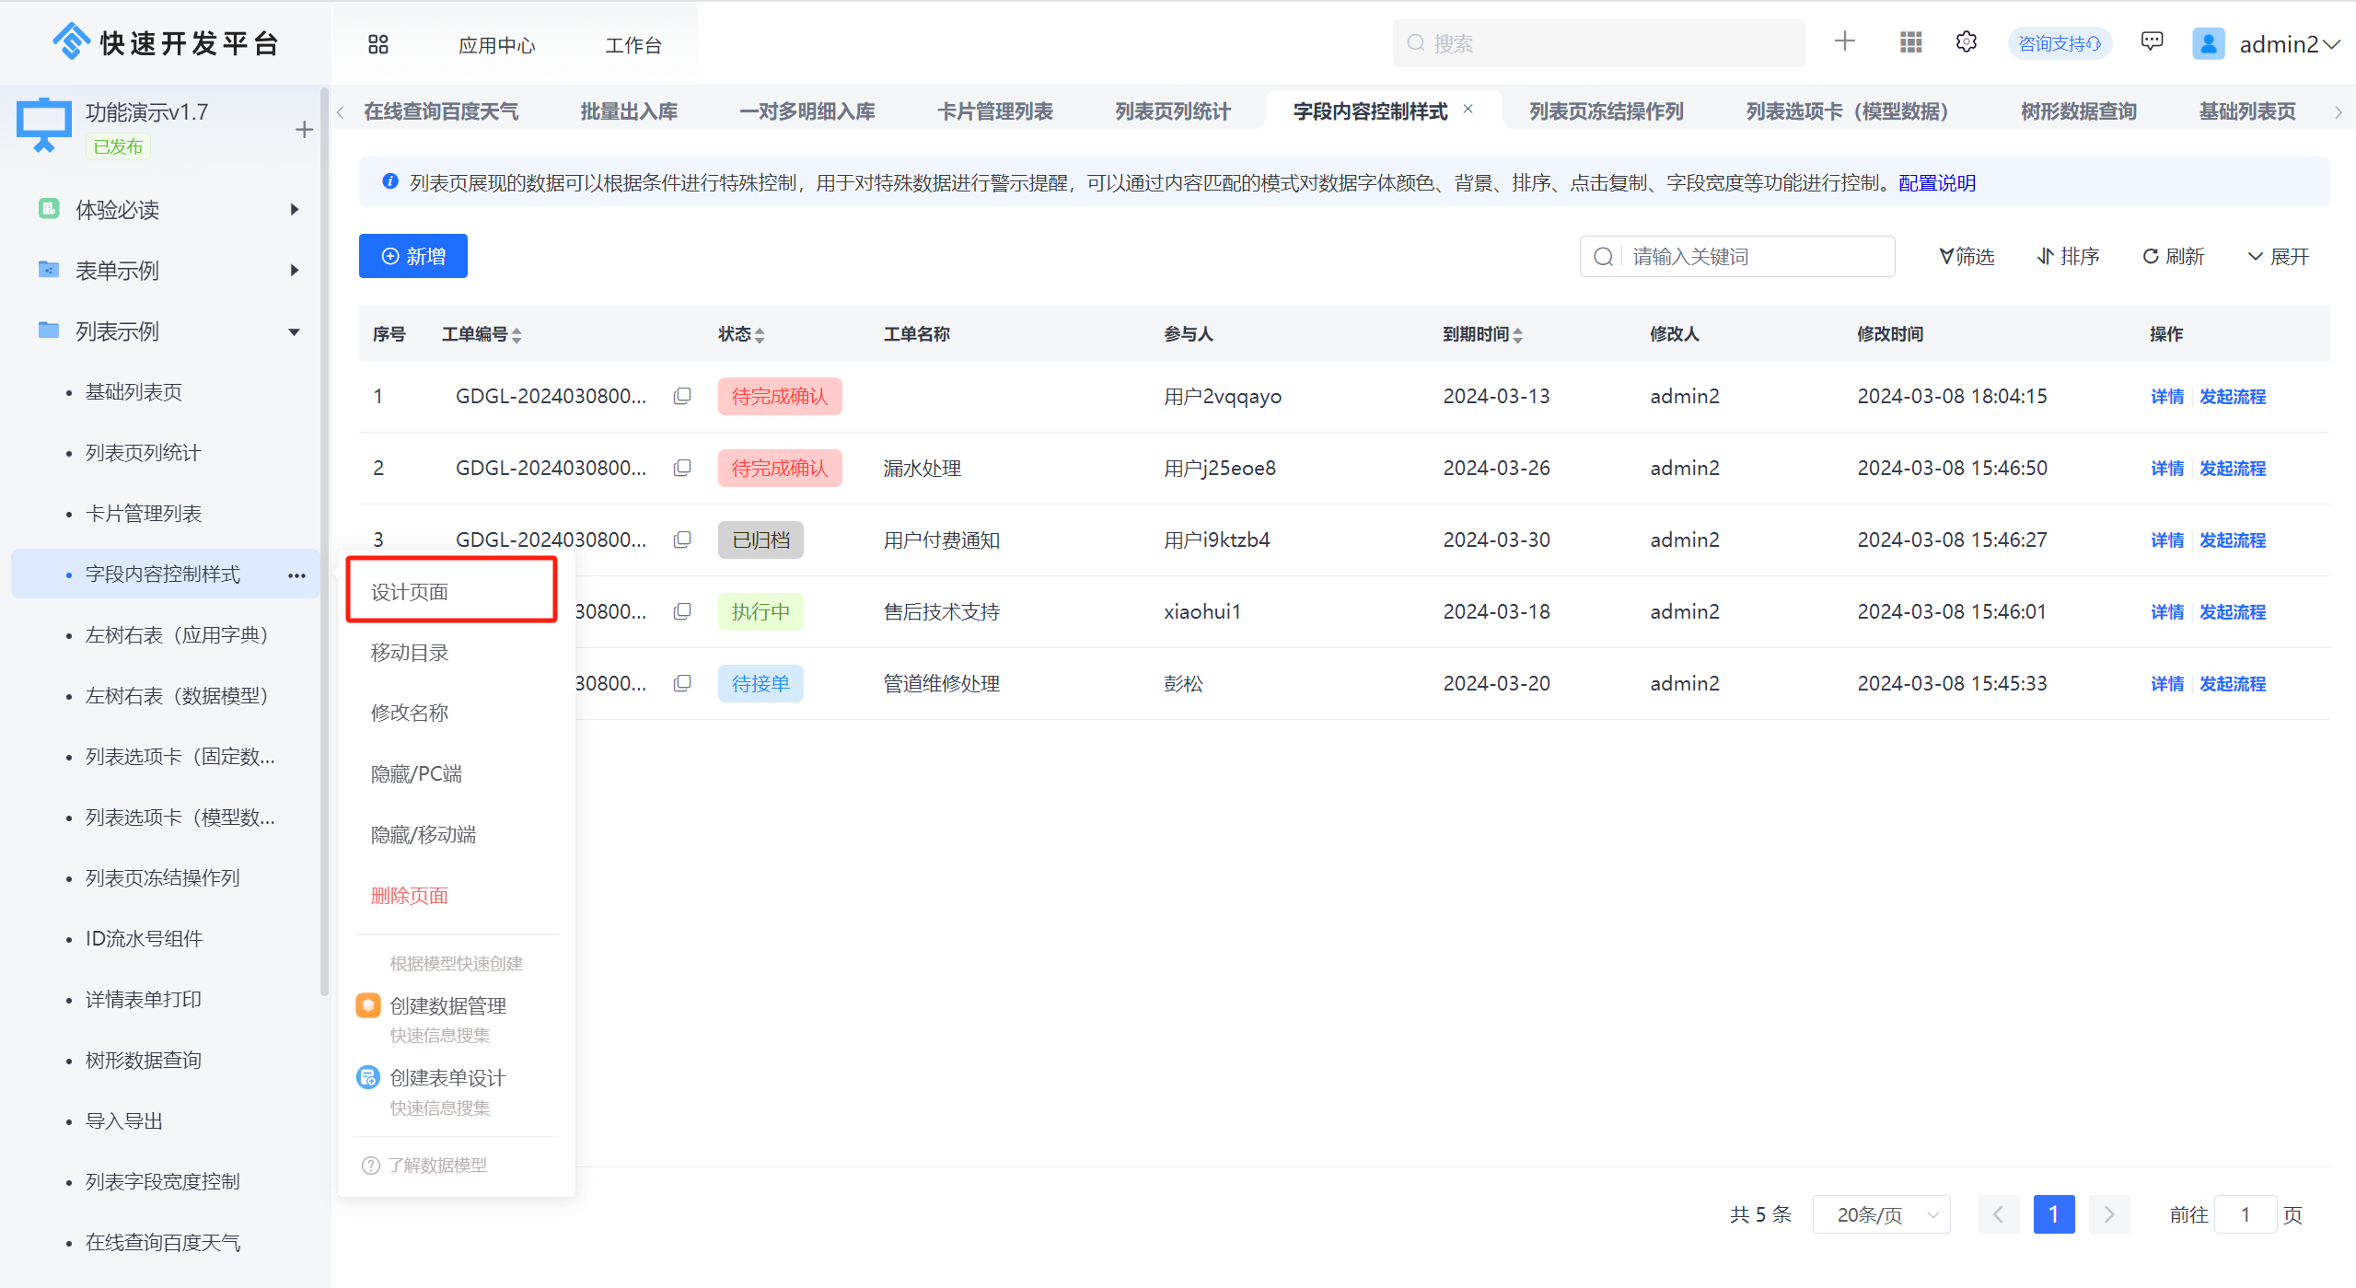Open the 配置说明 link
2356x1288 pixels.
tap(1937, 182)
